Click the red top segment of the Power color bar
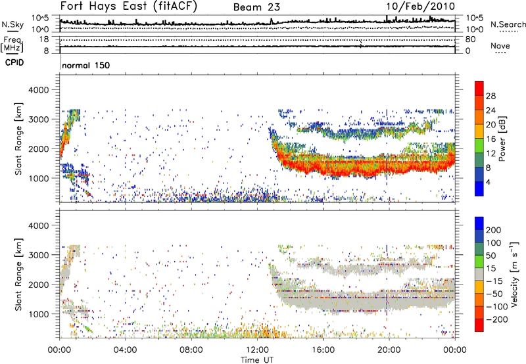 click(x=479, y=88)
